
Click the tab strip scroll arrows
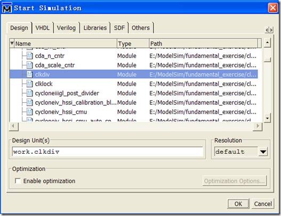click(269, 30)
